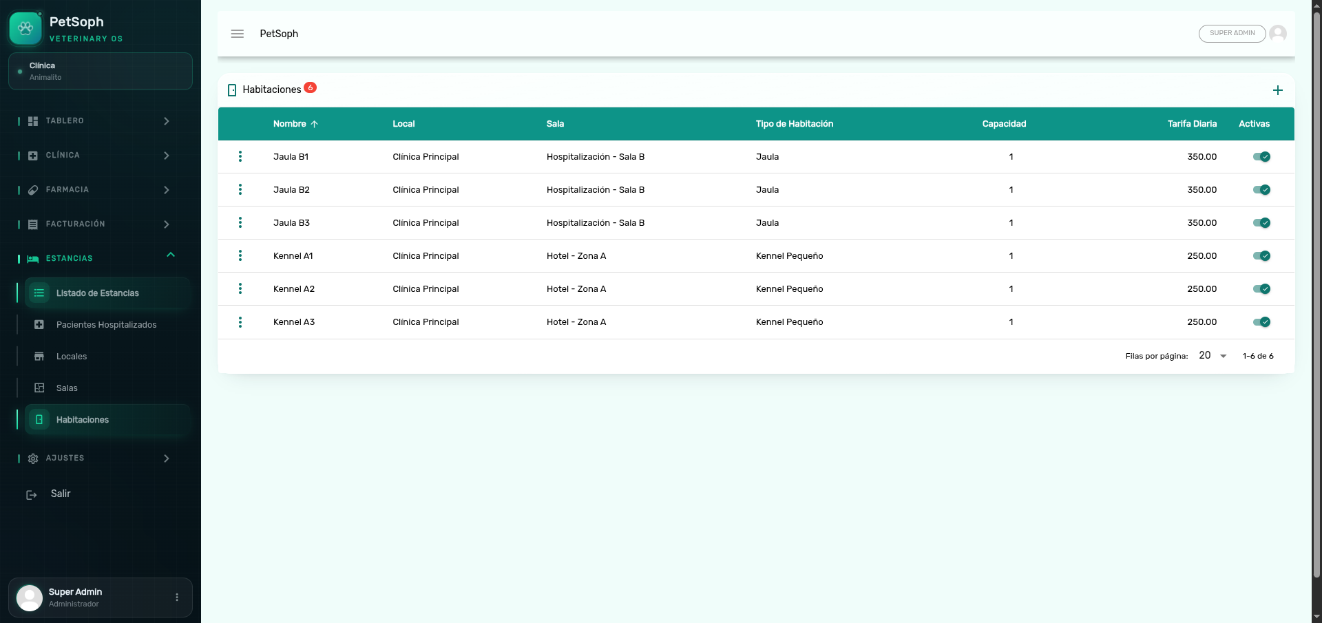Open Pacientes Hospitalizados menu item
This screenshot has height=623, width=1322.
pyautogui.click(x=107, y=325)
